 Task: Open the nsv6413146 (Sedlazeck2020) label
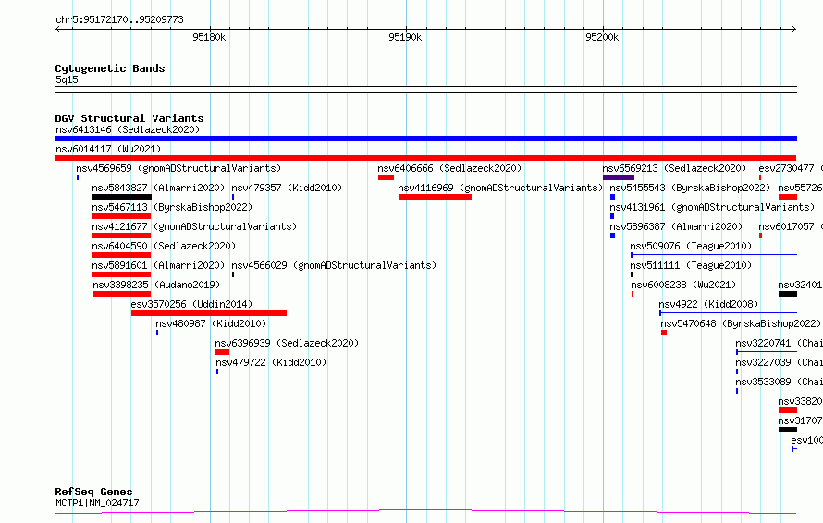point(128,129)
